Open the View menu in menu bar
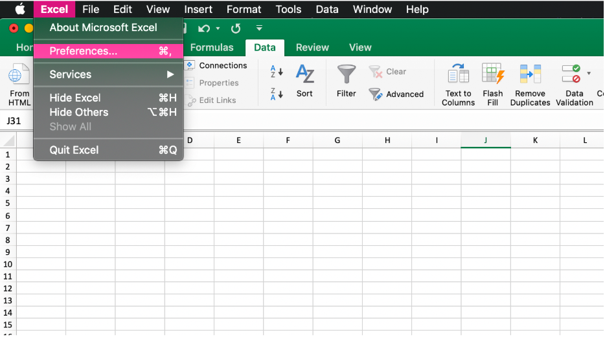Image resolution: width=605 pixels, height=337 pixels. pos(158,9)
